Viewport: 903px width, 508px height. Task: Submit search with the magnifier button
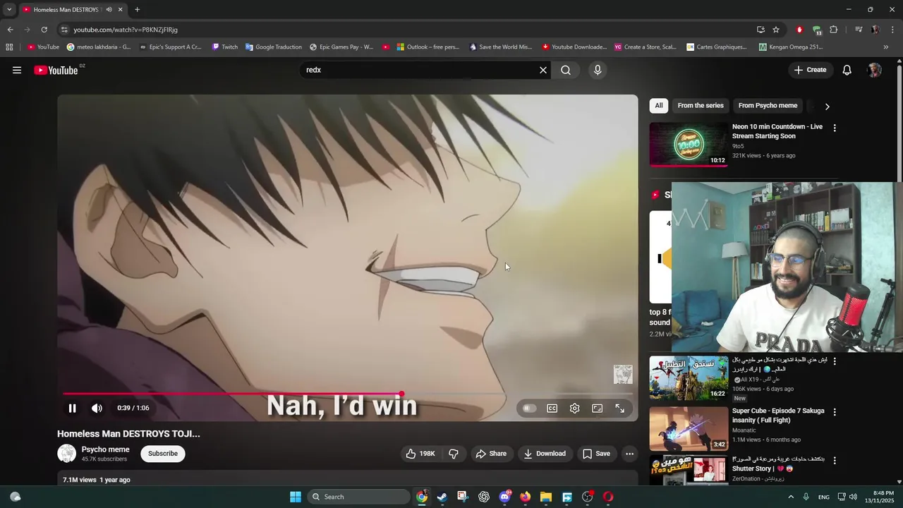pos(566,70)
